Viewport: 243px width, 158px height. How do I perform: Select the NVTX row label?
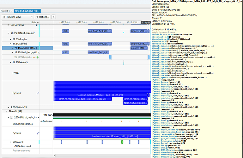pos(16,73)
